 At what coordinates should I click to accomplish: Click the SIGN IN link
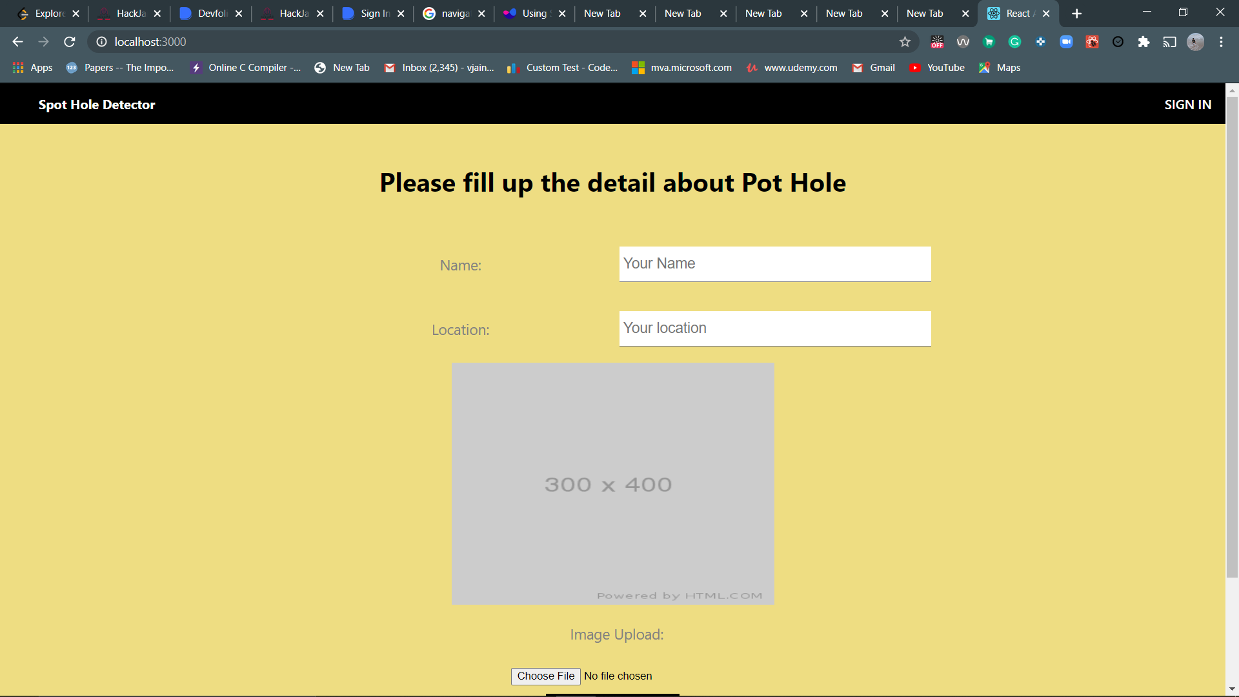click(x=1187, y=105)
